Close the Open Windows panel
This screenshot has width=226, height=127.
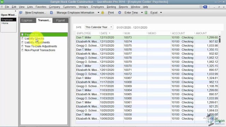click(x=16, y=11)
